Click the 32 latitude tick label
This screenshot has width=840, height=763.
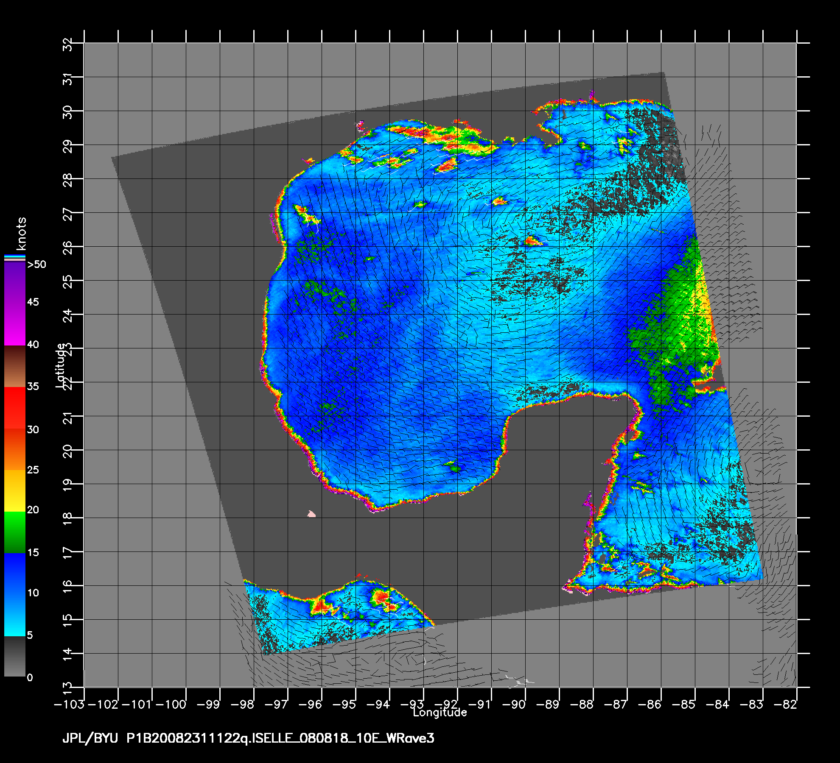pyautogui.click(x=67, y=45)
